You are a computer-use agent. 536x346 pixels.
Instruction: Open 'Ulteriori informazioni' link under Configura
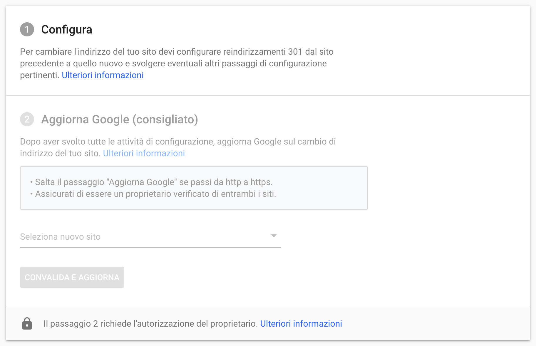(103, 75)
